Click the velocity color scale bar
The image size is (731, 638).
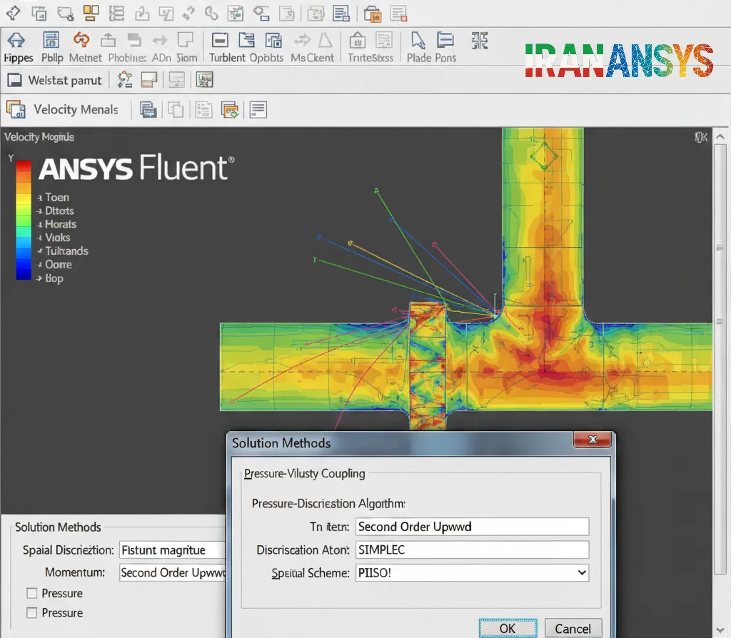point(24,220)
